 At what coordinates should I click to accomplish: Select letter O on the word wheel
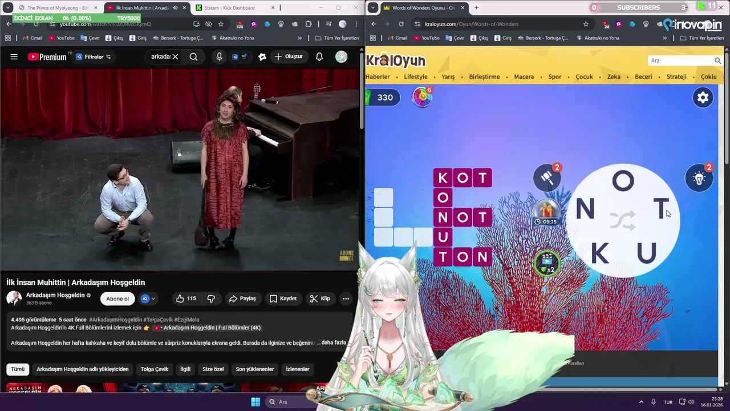[623, 182]
